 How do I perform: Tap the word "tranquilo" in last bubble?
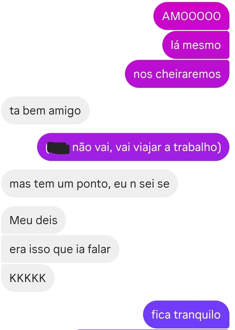pos(197,315)
